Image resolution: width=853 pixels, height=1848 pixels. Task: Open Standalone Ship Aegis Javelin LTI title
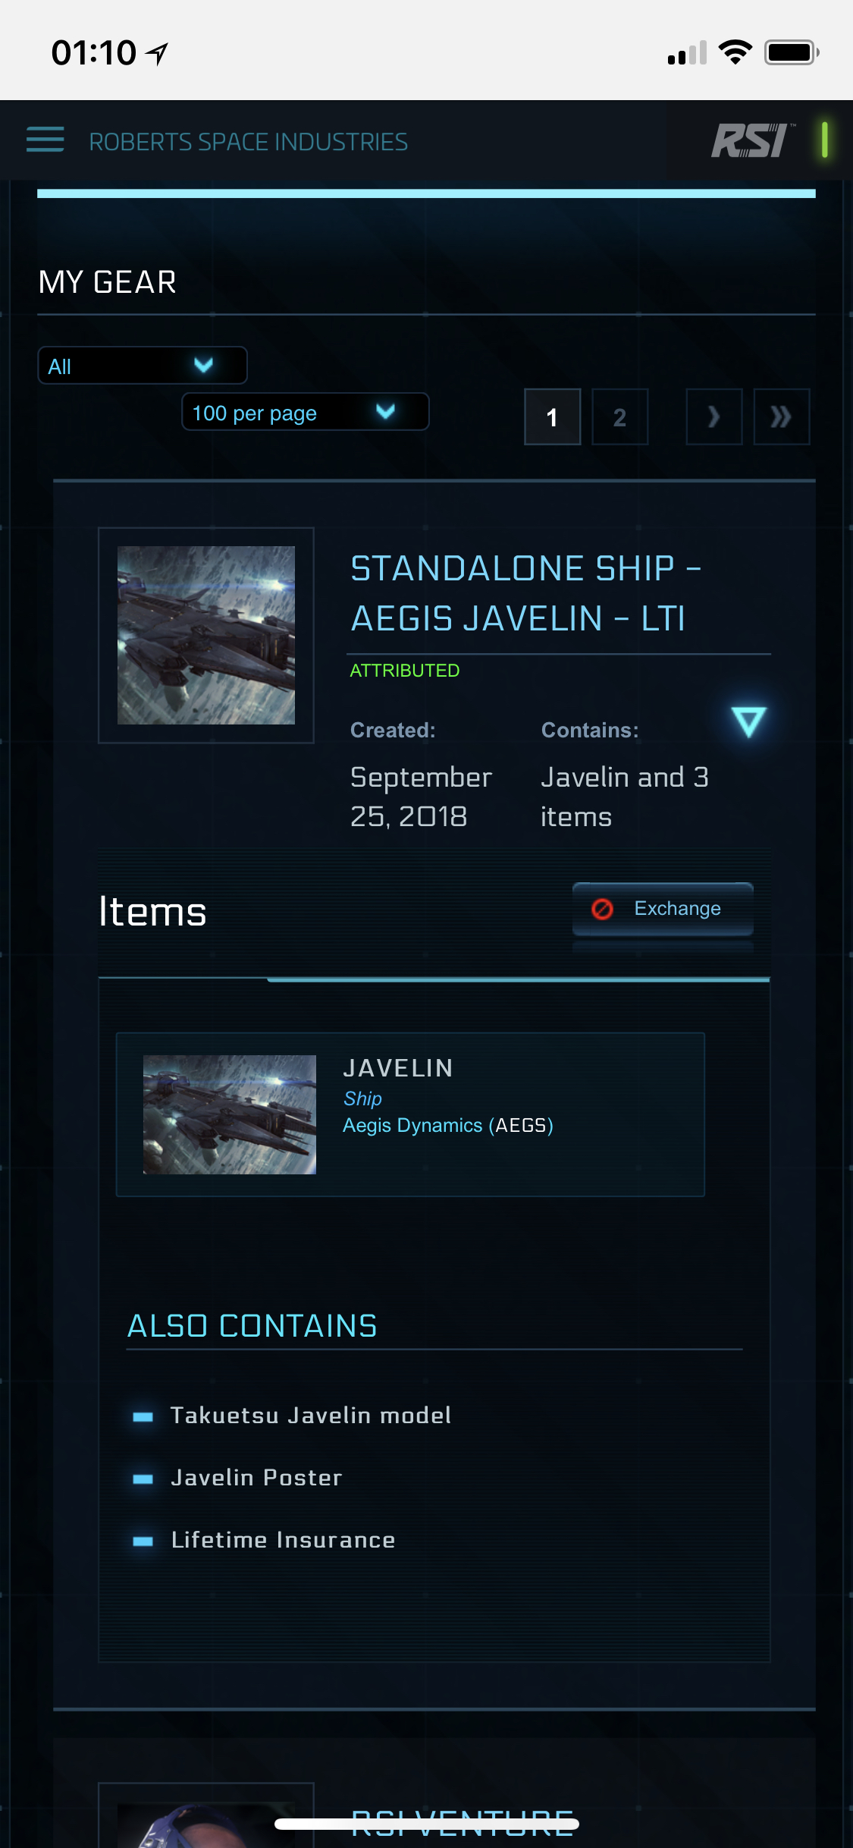tap(525, 593)
